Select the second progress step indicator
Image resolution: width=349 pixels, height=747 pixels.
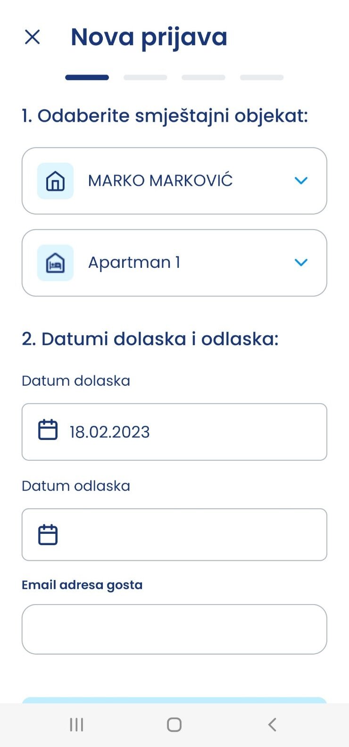pos(145,77)
